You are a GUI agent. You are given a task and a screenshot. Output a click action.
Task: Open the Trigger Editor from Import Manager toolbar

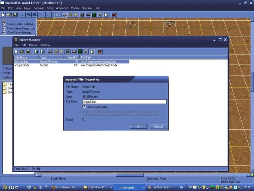tap(56, 52)
